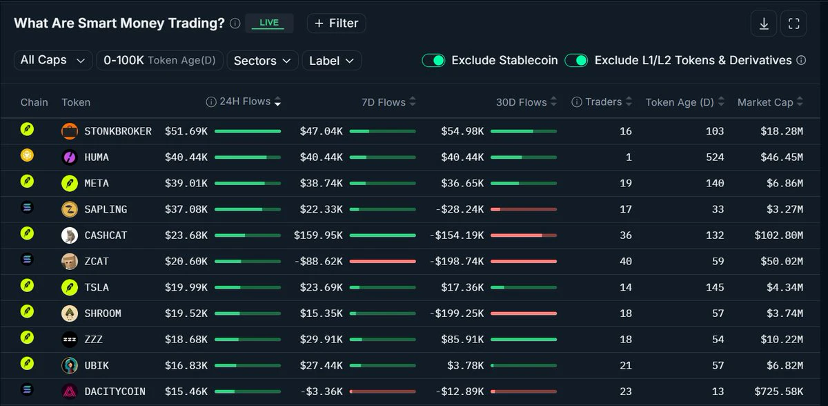Click the SHROOM token logo
The width and height of the screenshot is (828, 406).
[69, 313]
